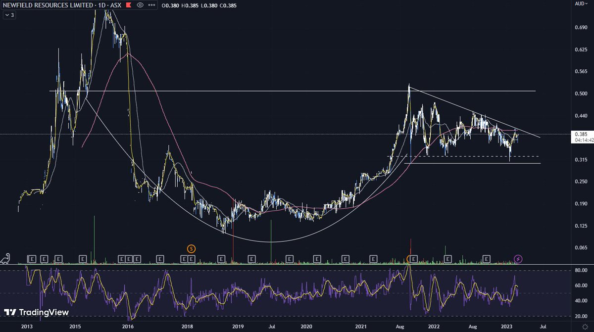Click the 2023 label on the time axis

point(505,327)
